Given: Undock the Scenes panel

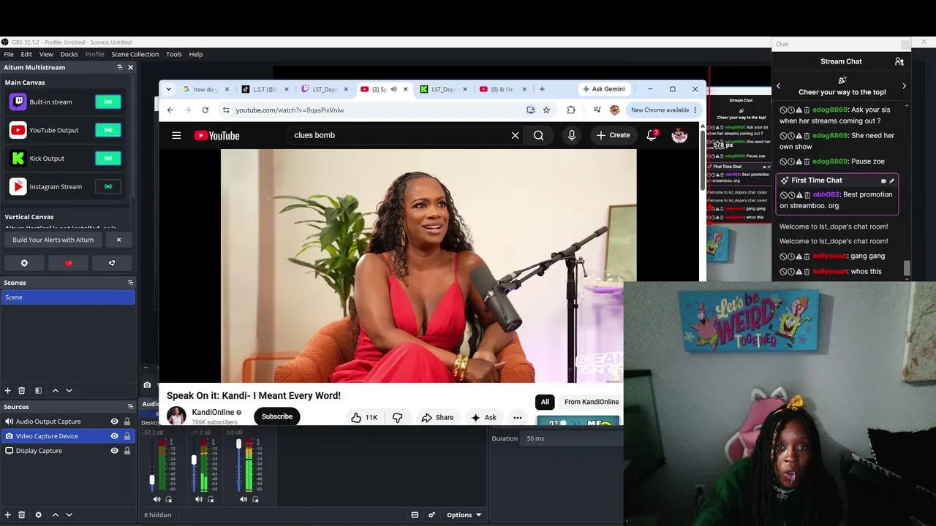Looking at the screenshot, I should tap(130, 283).
